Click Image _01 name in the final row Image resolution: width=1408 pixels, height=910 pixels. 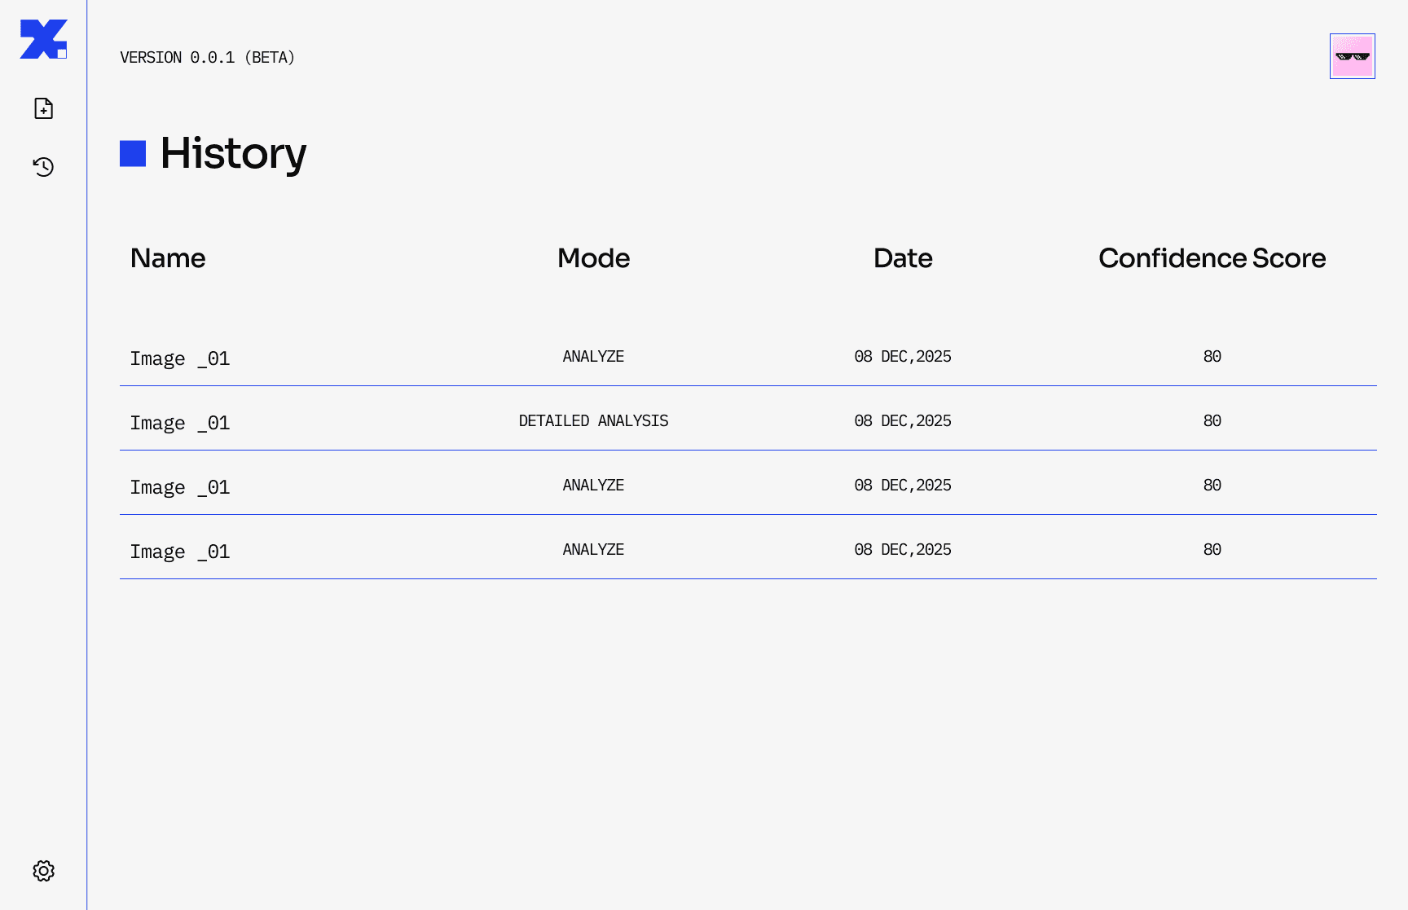[179, 551]
